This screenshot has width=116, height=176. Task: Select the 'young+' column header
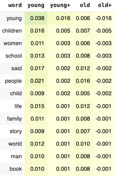pos(60,6)
